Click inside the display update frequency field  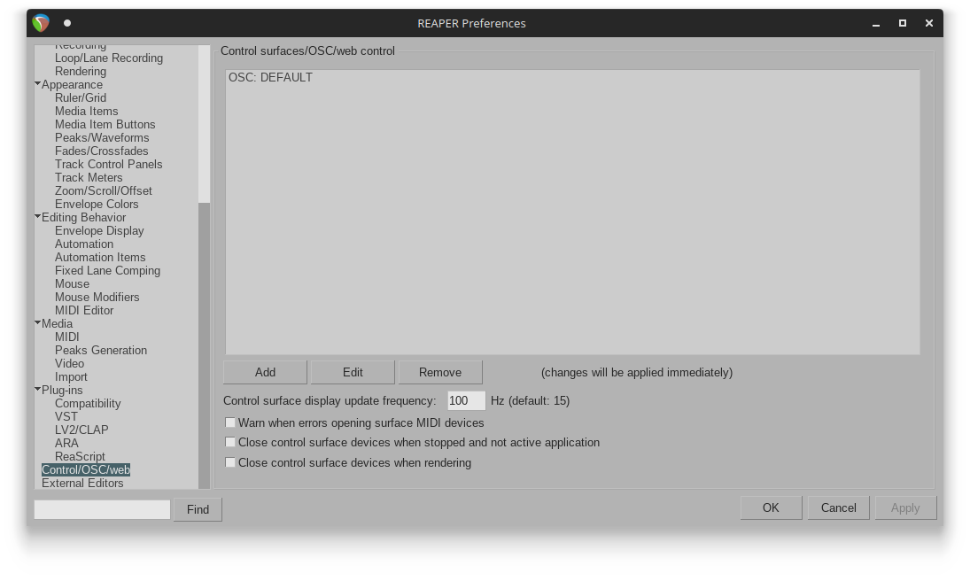coord(465,400)
